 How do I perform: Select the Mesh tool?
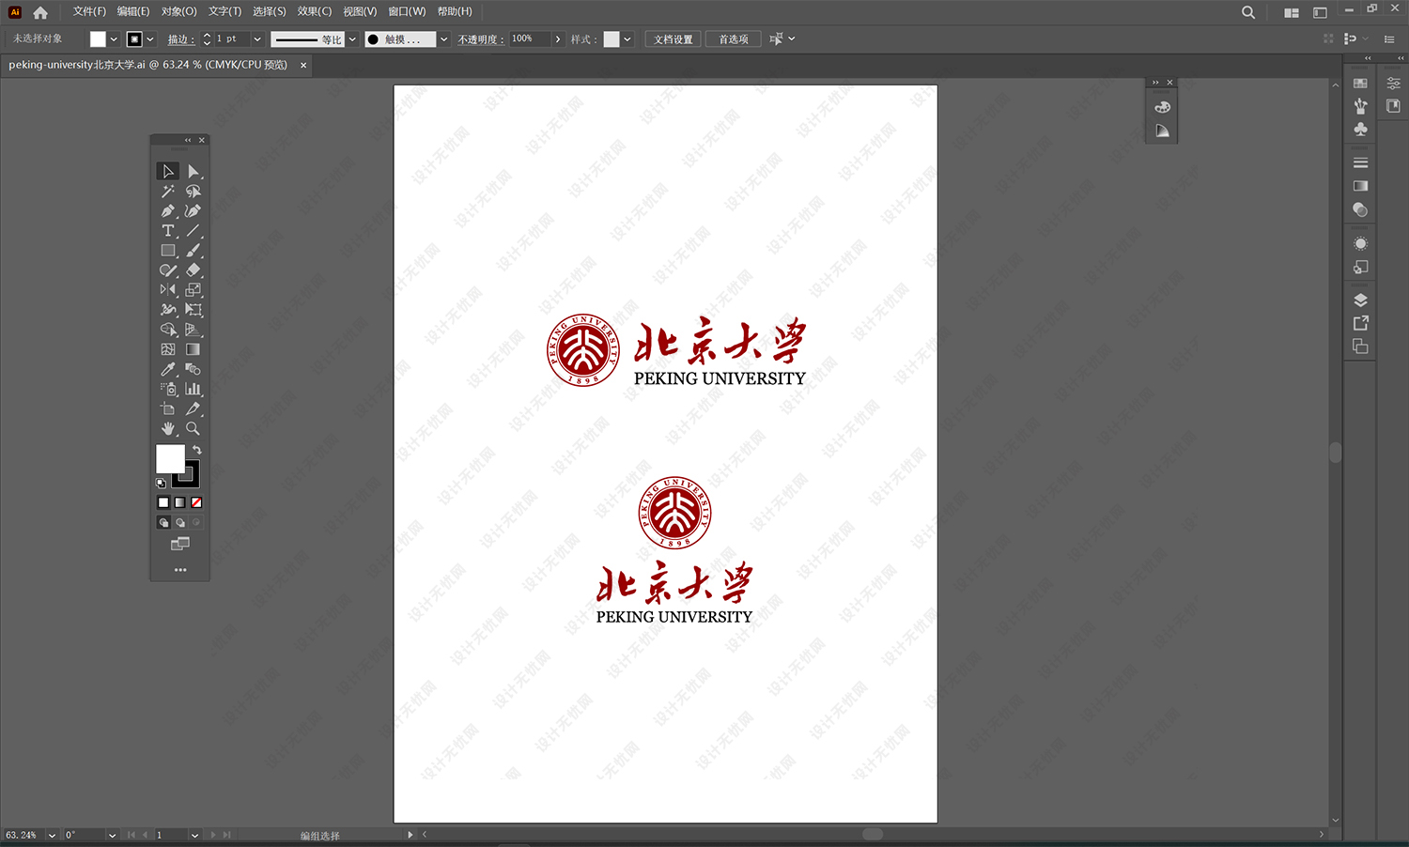[168, 348]
